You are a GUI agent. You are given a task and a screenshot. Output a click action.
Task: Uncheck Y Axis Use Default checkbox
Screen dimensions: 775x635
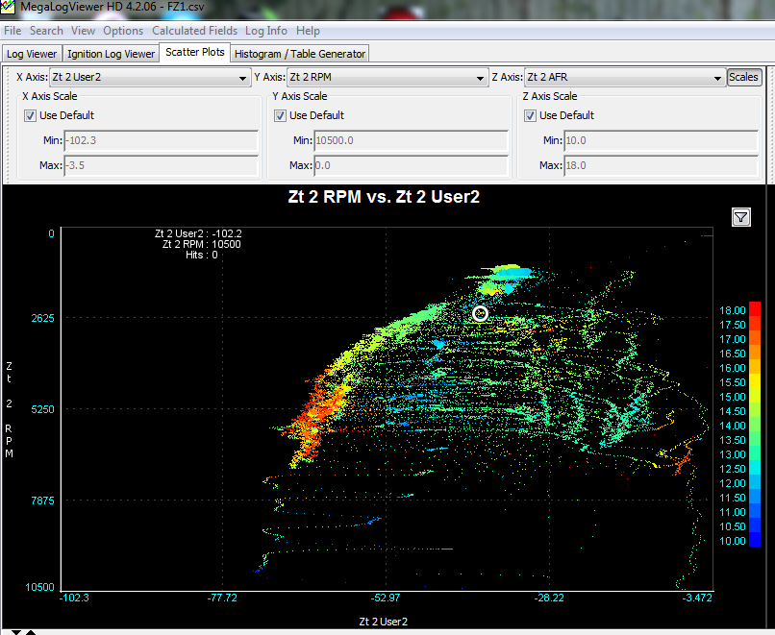tap(281, 115)
